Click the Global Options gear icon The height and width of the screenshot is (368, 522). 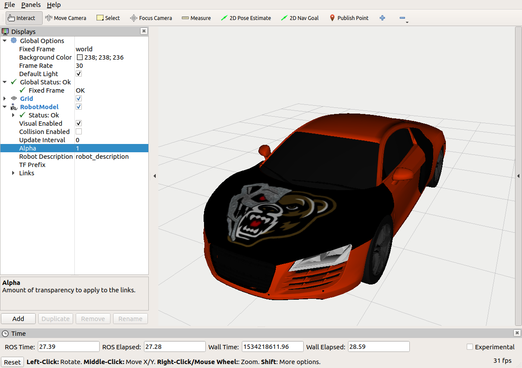point(13,40)
